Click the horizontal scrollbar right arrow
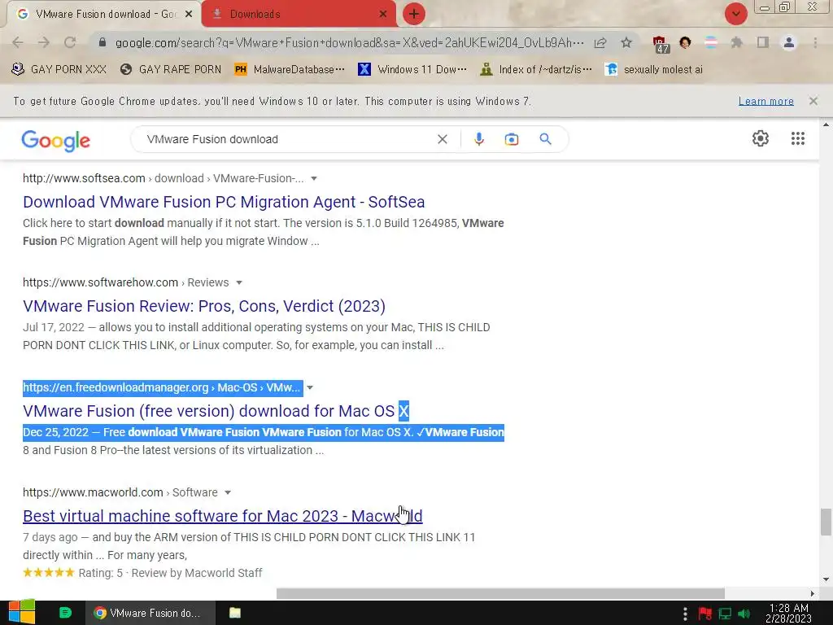833x625 pixels. click(x=813, y=593)
